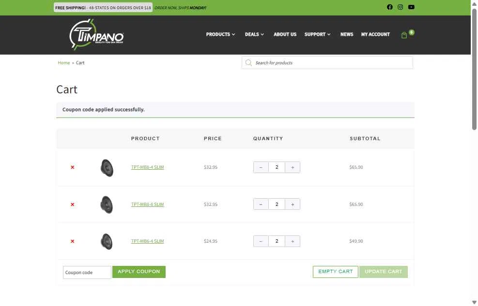This screenshot has width=478, height=306.
Task: Open the TPT-MB8-4 SLIM speaker thumbnail
Action: click(107, 168)
